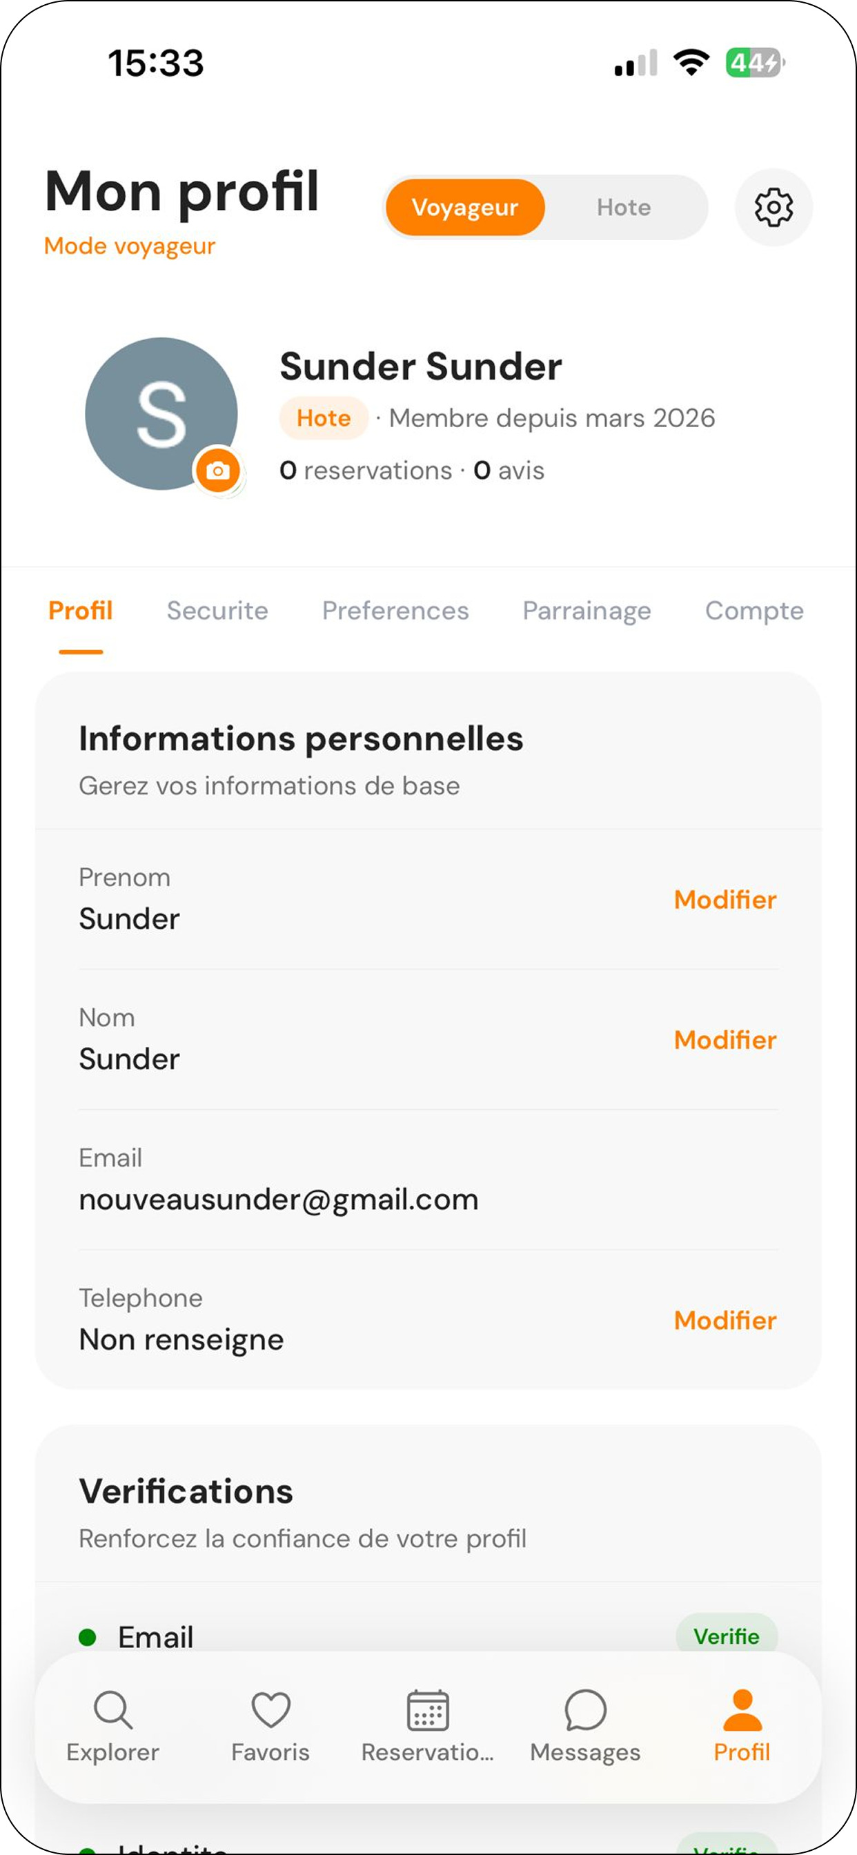857x1855 pixels.
Task: Tap the battery indicator in status bar
Action: click(754, 63)
